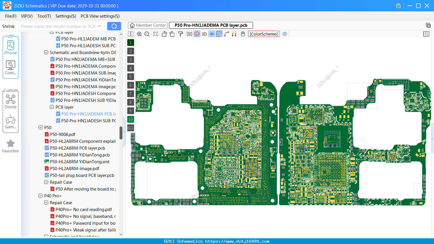Screen dimensions: 434x244
Task: Collapse the P50 tree node
Action: click(40, 127)
